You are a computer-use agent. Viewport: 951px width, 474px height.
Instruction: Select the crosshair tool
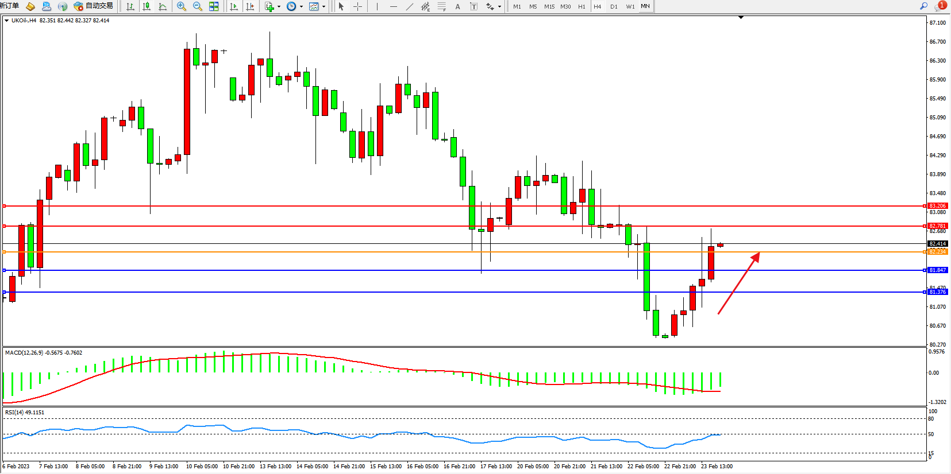point(357,6)
